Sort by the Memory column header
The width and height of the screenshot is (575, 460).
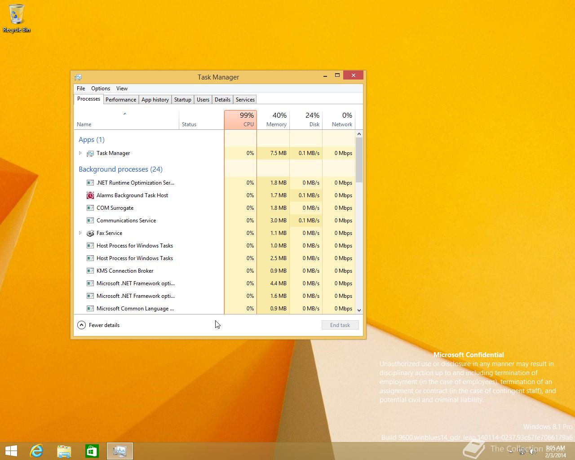click(273, 120)
